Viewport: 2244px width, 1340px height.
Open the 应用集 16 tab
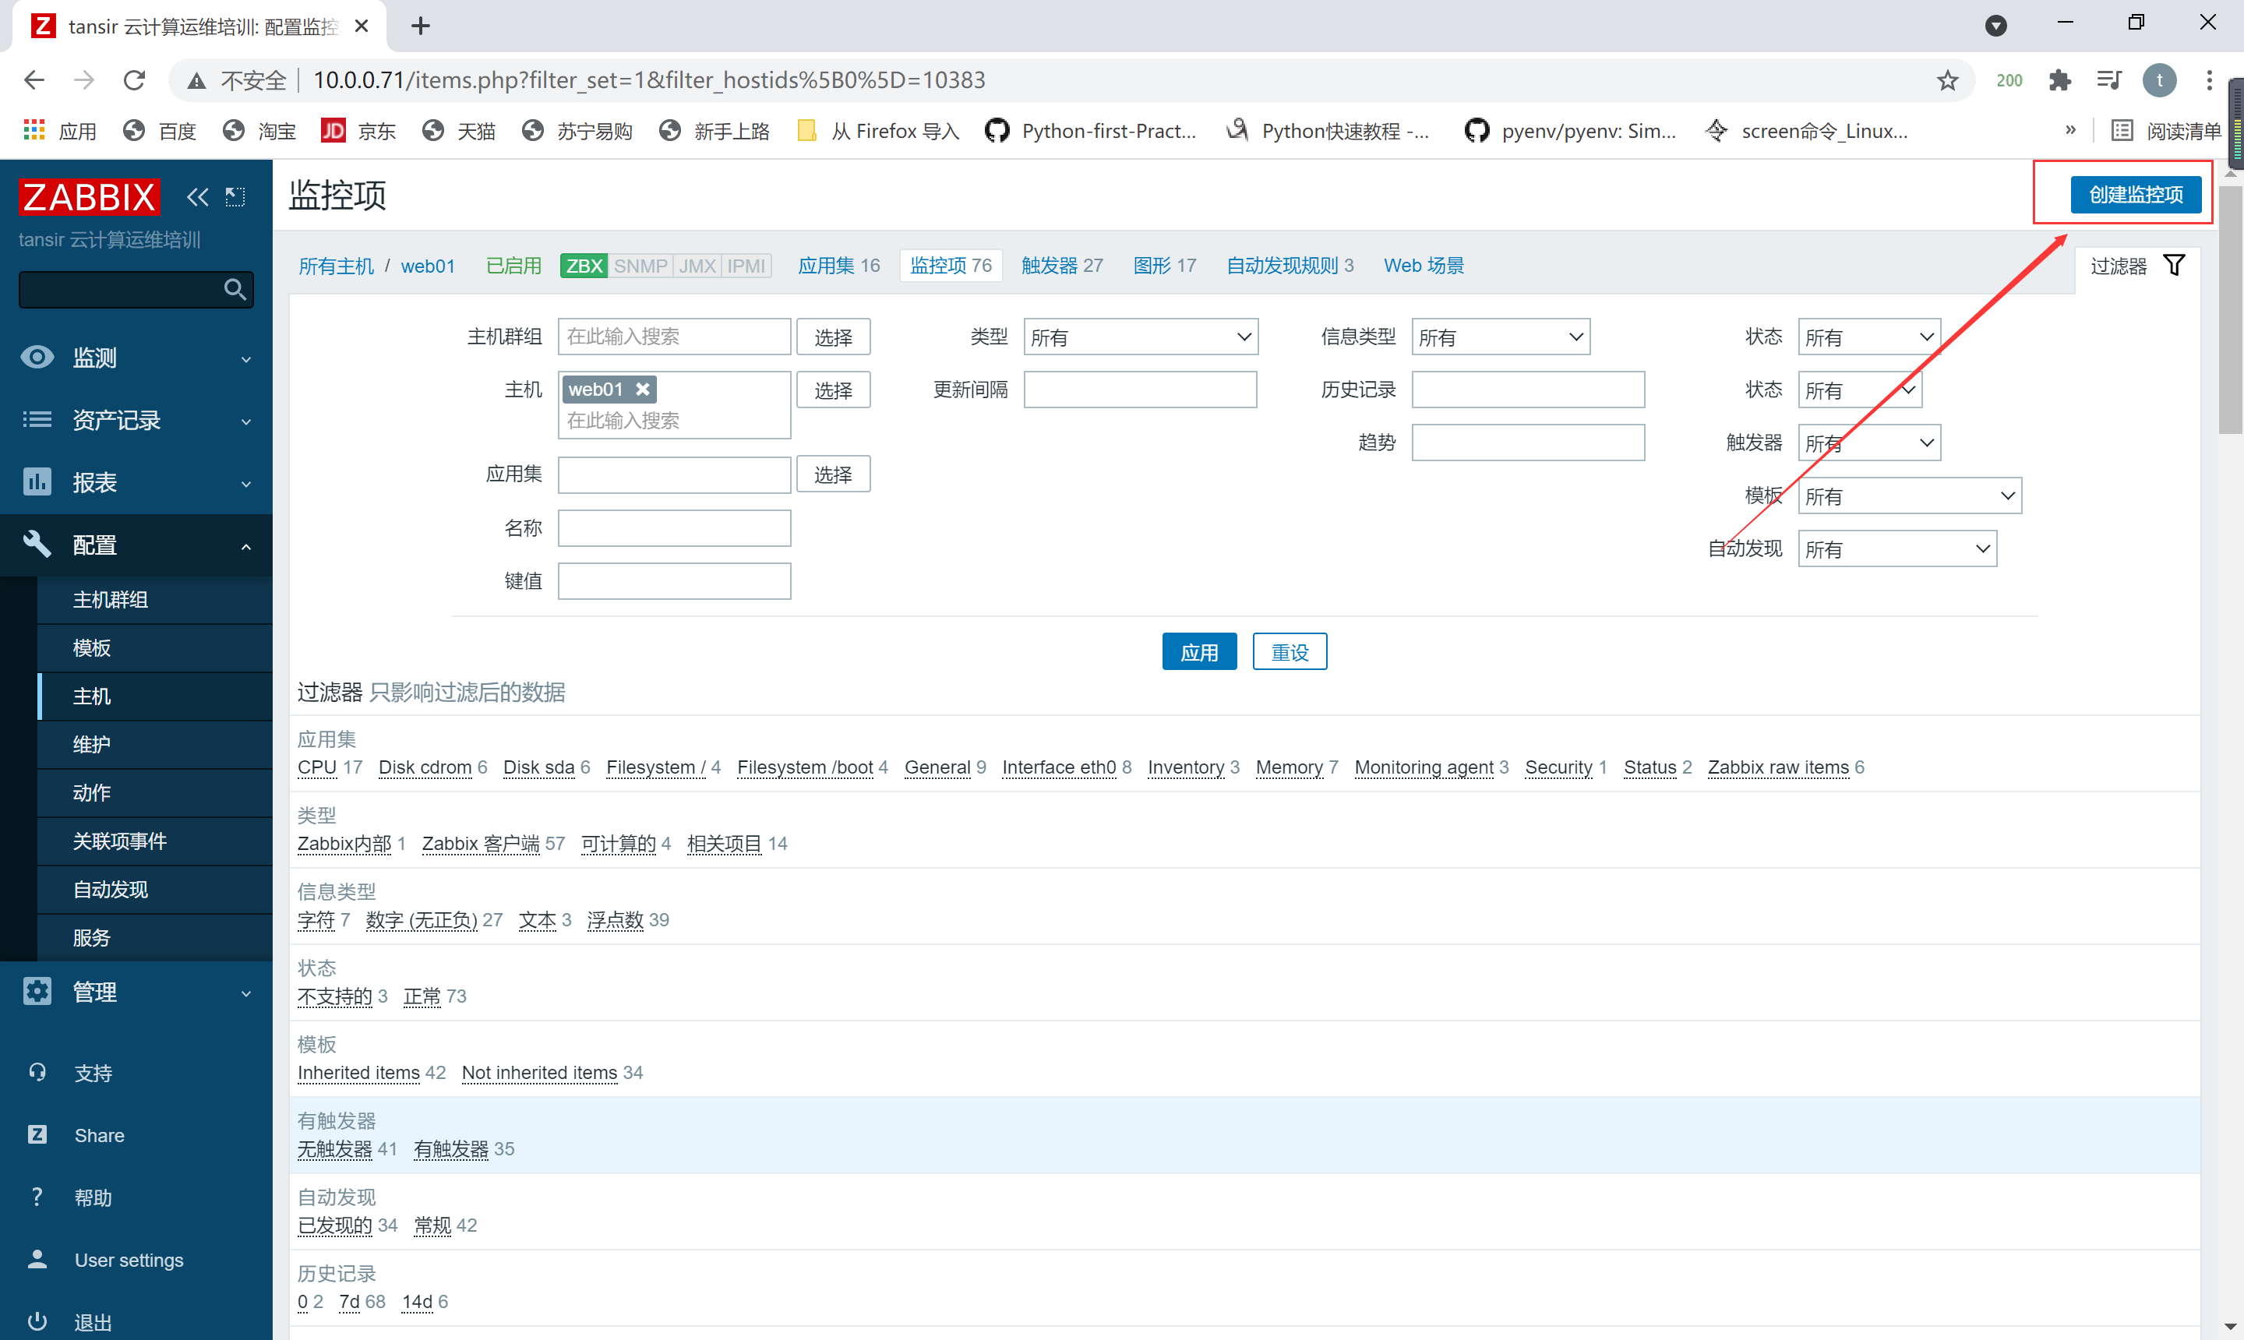pos(839,266)
